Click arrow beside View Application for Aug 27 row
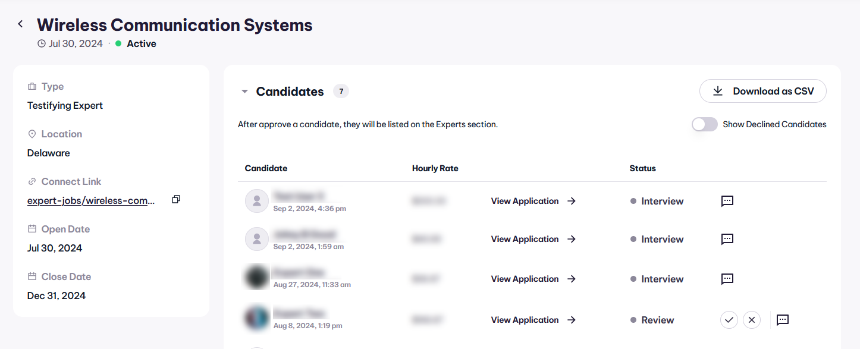 tap(572, 279)
